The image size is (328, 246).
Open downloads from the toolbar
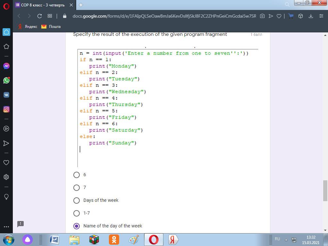(311, 16)
